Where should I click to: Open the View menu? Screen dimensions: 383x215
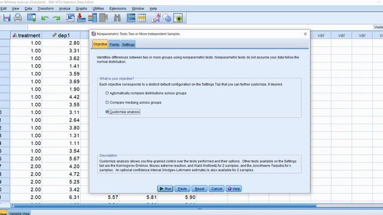pos(16,8)
